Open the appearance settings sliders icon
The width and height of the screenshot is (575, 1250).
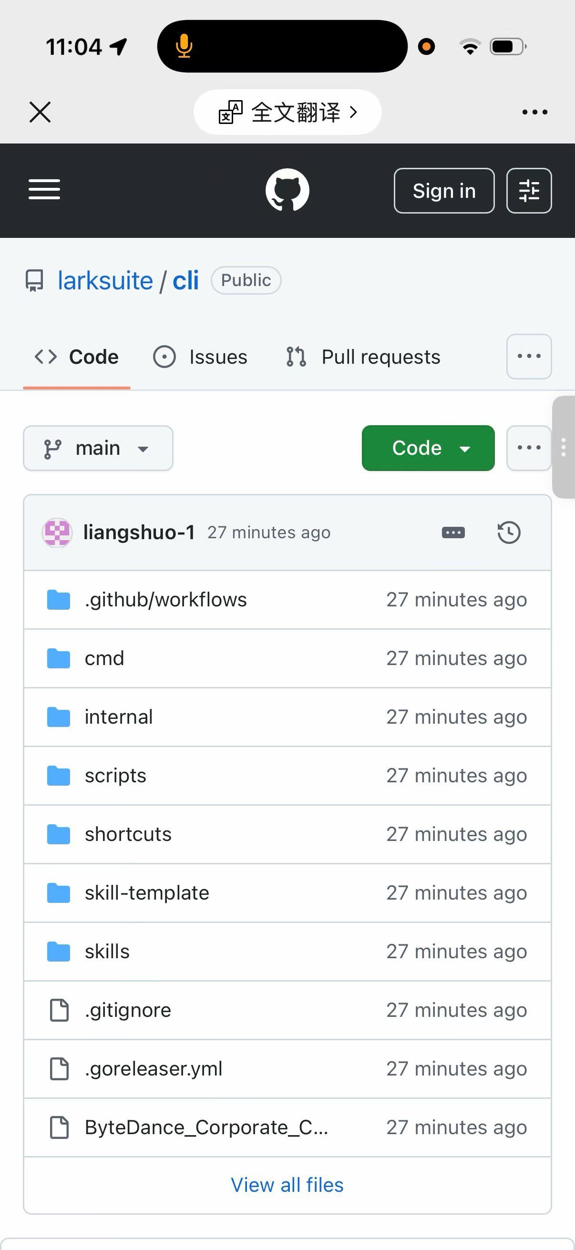pos(528,191)
